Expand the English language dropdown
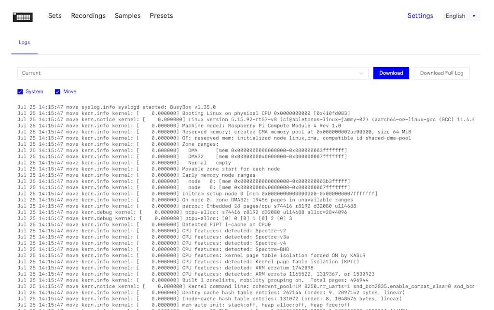 (461, 16)
